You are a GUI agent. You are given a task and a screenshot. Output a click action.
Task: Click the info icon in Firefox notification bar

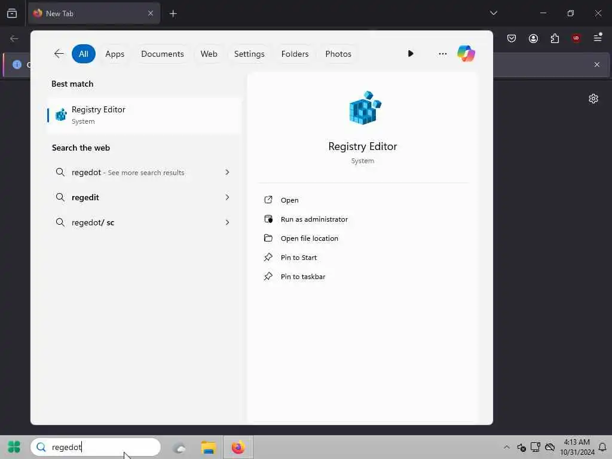(17, 65)
